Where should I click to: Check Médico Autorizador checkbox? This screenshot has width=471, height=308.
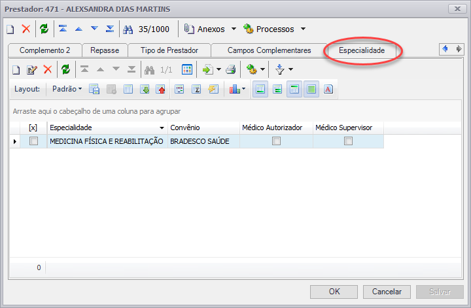[x=276, y=141]
